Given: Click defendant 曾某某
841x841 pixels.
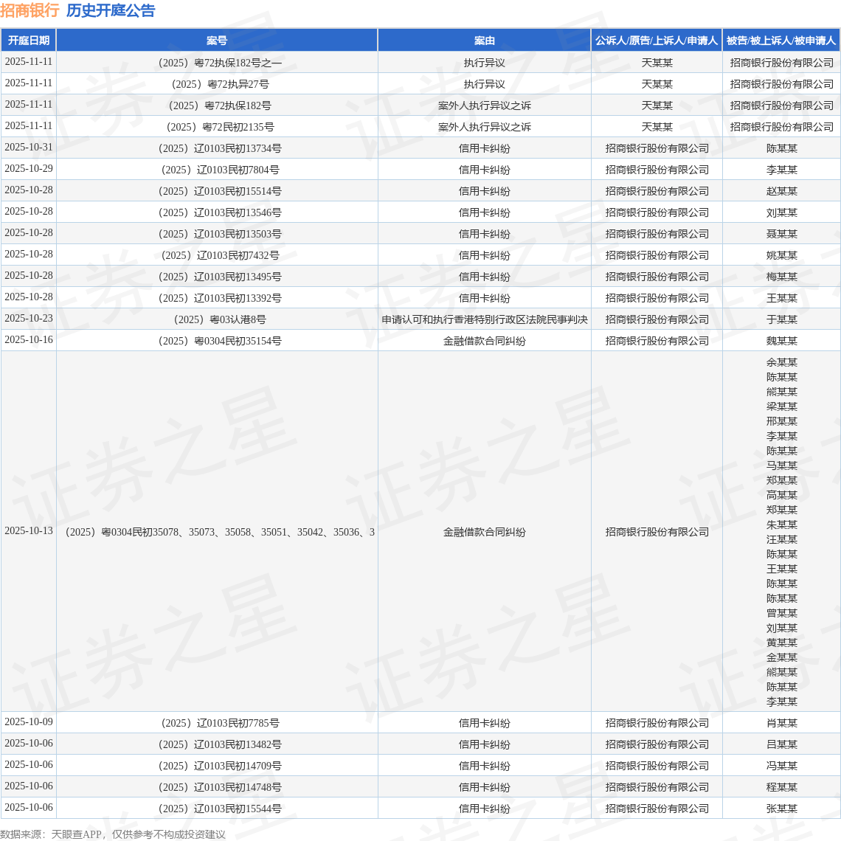Looking at the screenshot, I should click(781, 614).
